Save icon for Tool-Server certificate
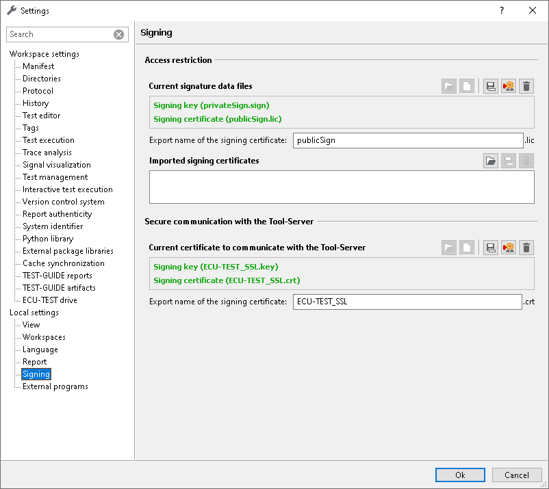The height and width of the screenshot is (489, 549). point(491,248)
